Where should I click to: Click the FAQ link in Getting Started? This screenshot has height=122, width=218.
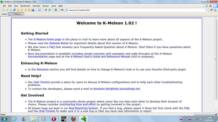[x=52, y=47]
